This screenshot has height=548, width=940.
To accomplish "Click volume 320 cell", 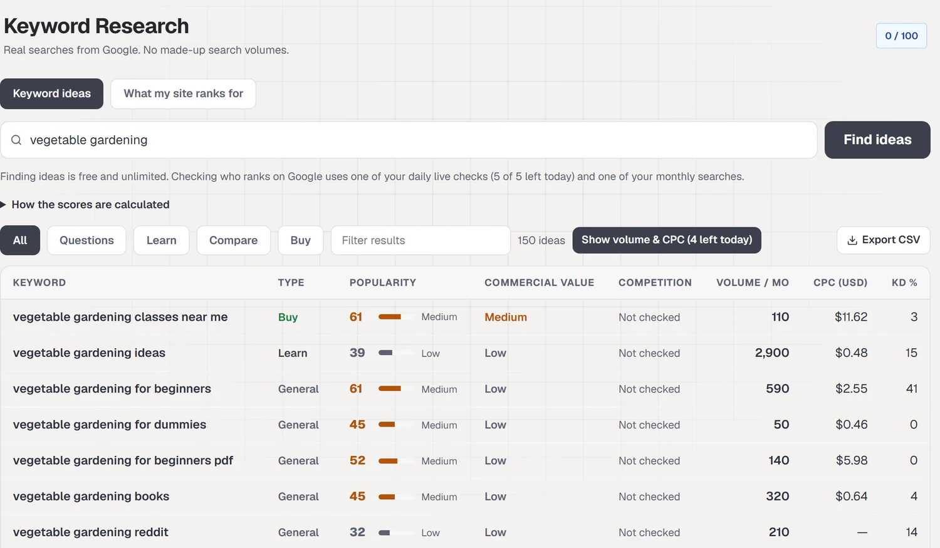I will (778, 496).
